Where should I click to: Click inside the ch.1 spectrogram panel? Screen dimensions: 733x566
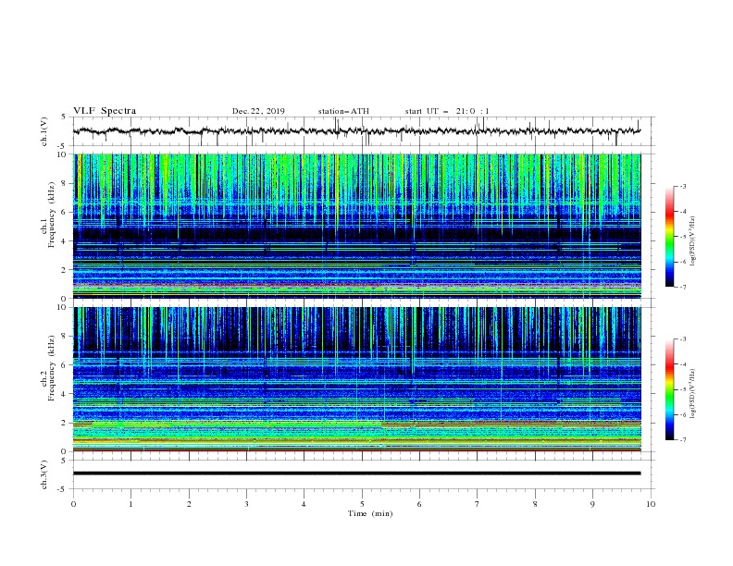pyautogui.click(x=357, y=226)
